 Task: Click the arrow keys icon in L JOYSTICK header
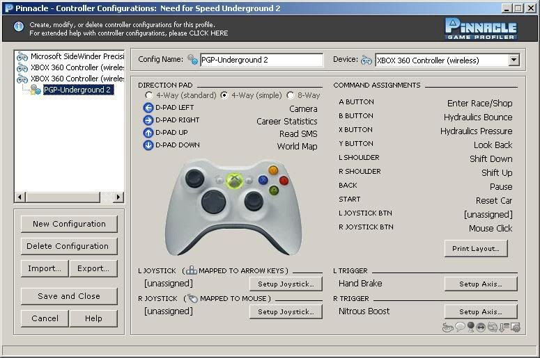coord(192,270)
